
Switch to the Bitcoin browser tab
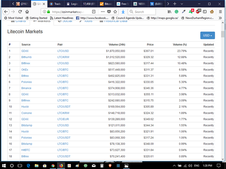106,4
